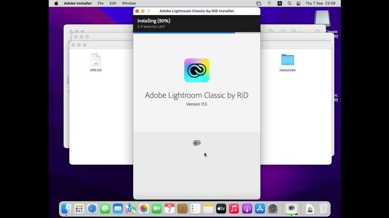Click the date and time in menu bar
Screen dimensions: 389x218
[320, 3]
